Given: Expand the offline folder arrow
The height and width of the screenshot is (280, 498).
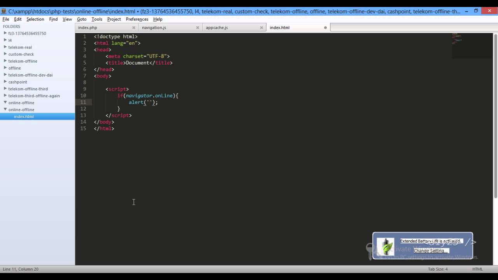Looking at the screenshot, I should (5, 68).
